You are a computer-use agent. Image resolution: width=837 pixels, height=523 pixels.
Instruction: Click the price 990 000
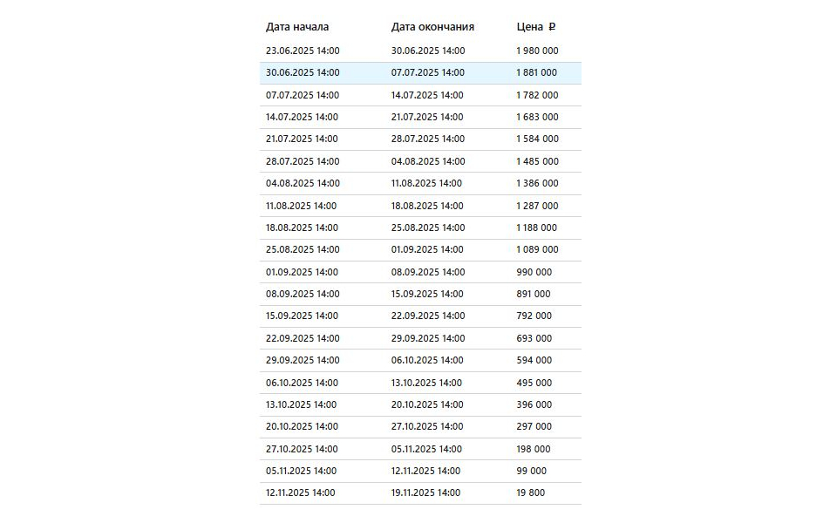[534, 272]
